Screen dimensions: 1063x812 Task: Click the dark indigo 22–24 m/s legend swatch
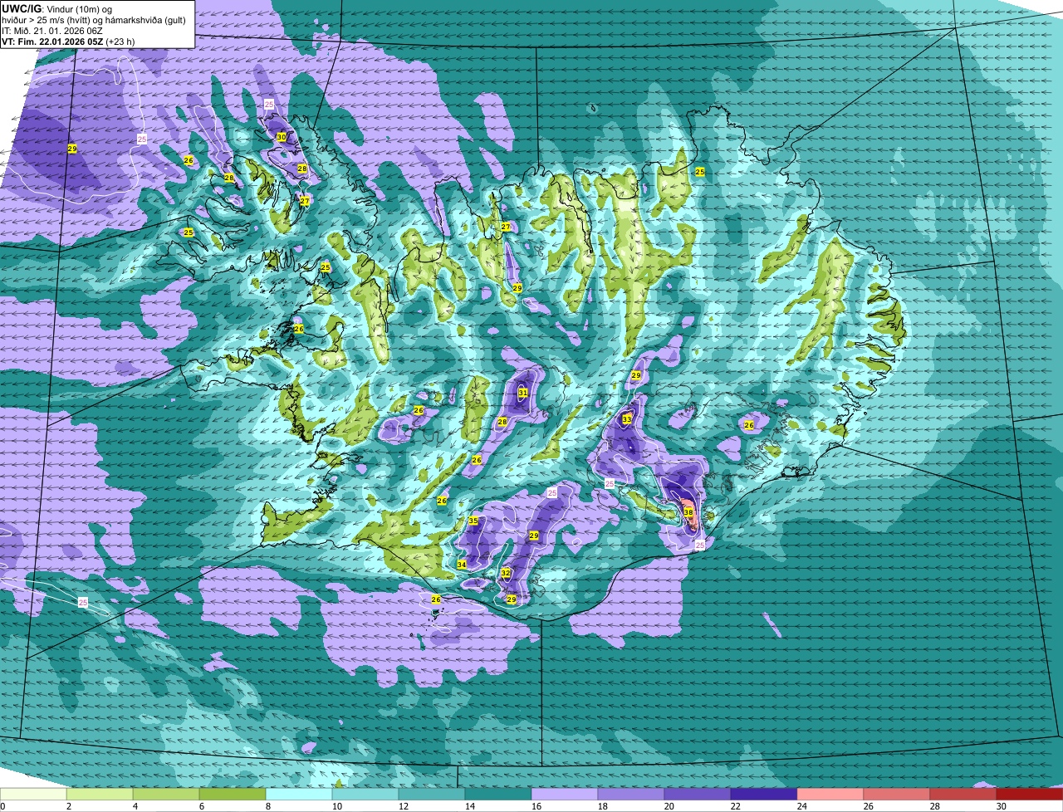click(764, 794)
